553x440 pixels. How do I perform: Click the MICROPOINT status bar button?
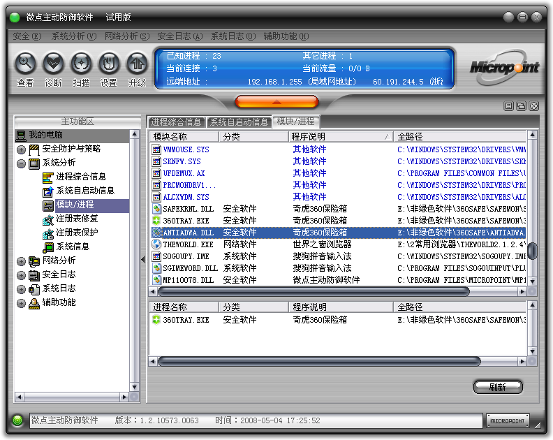pos(508,420)
